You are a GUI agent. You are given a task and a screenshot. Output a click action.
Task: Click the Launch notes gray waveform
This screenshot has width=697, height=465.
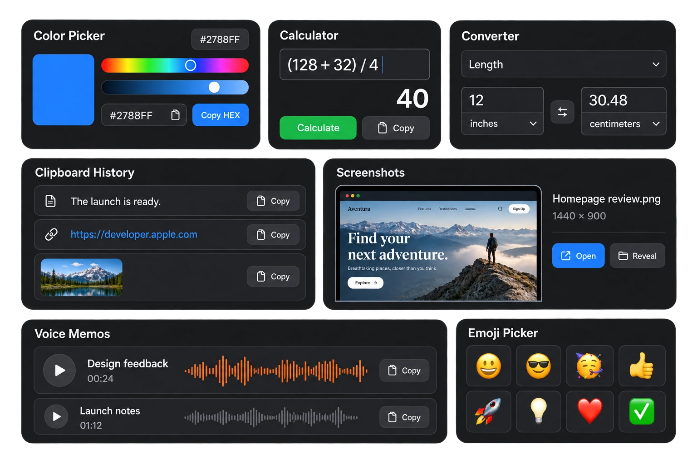pos(271,417)
